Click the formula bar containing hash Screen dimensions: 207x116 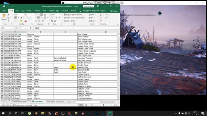click(76, 28)
